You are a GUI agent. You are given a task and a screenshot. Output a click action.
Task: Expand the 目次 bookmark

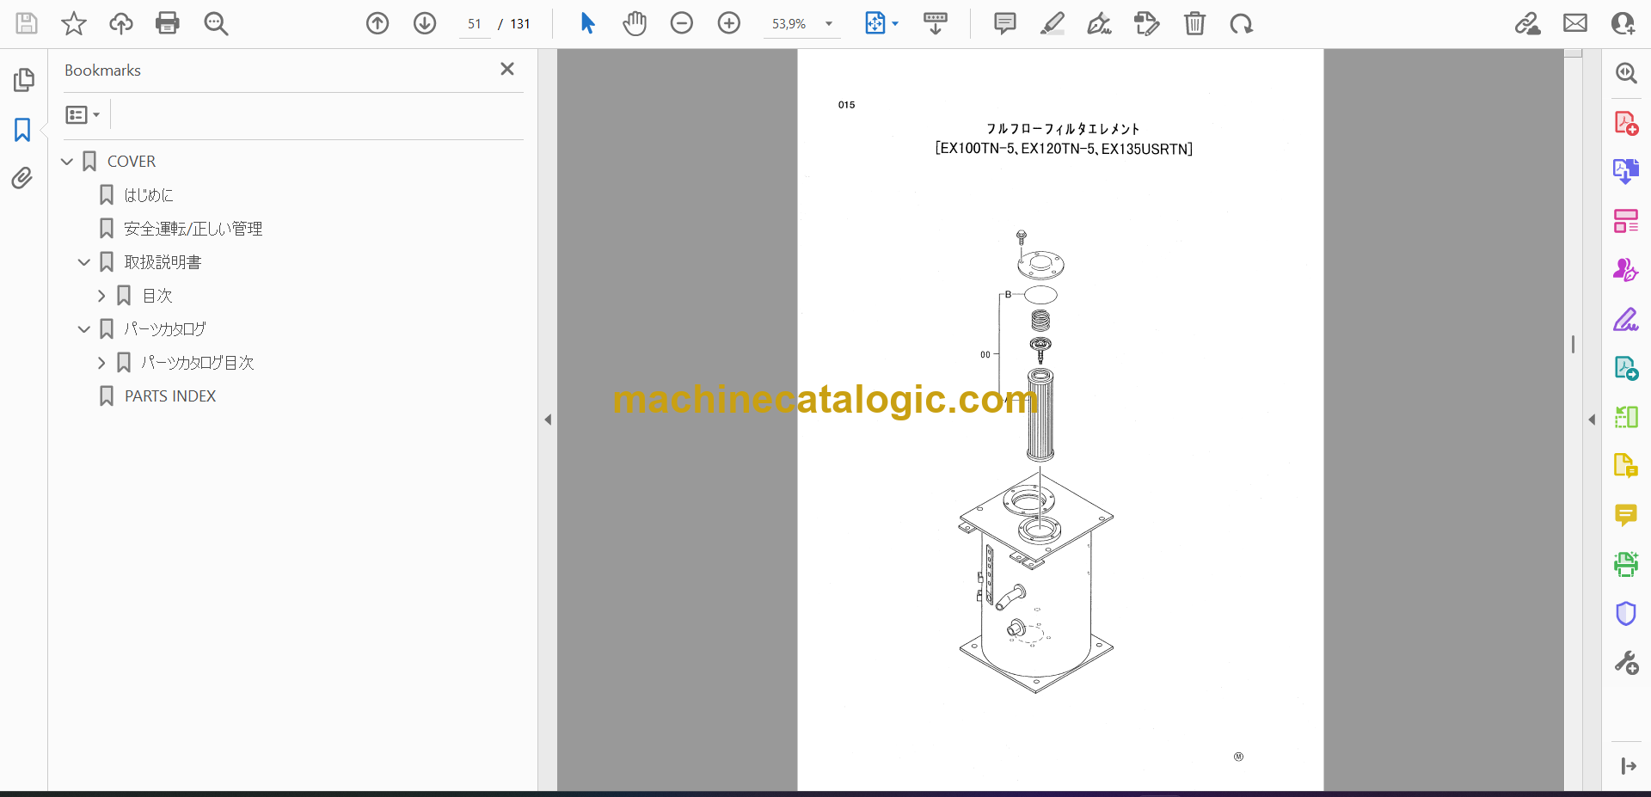[x=101, y=296]
